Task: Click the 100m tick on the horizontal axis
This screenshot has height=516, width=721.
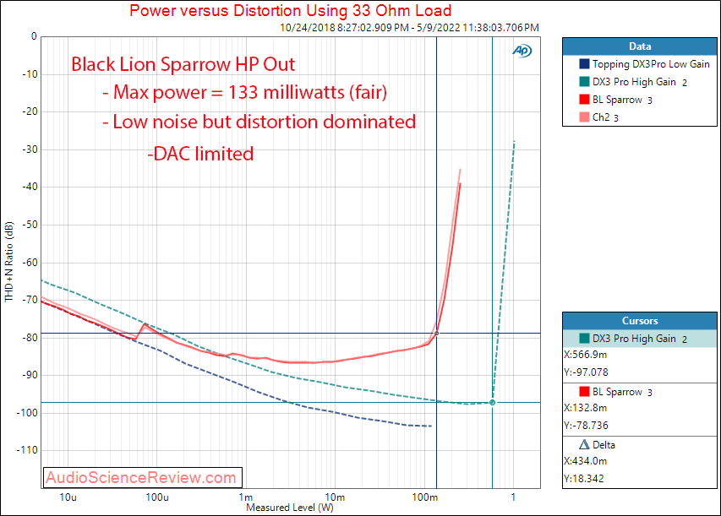Action: coord(425,497)
